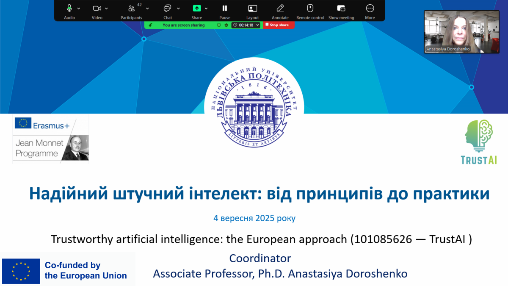Click the green shield security icon
This screenshot has width=508, height=286.
226,25
